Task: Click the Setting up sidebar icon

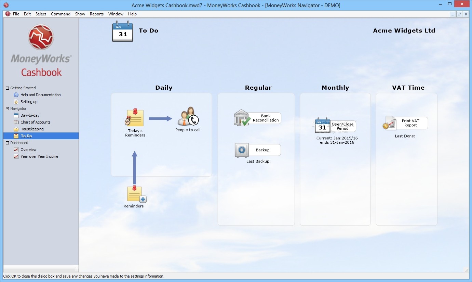Action: [16, 102]
